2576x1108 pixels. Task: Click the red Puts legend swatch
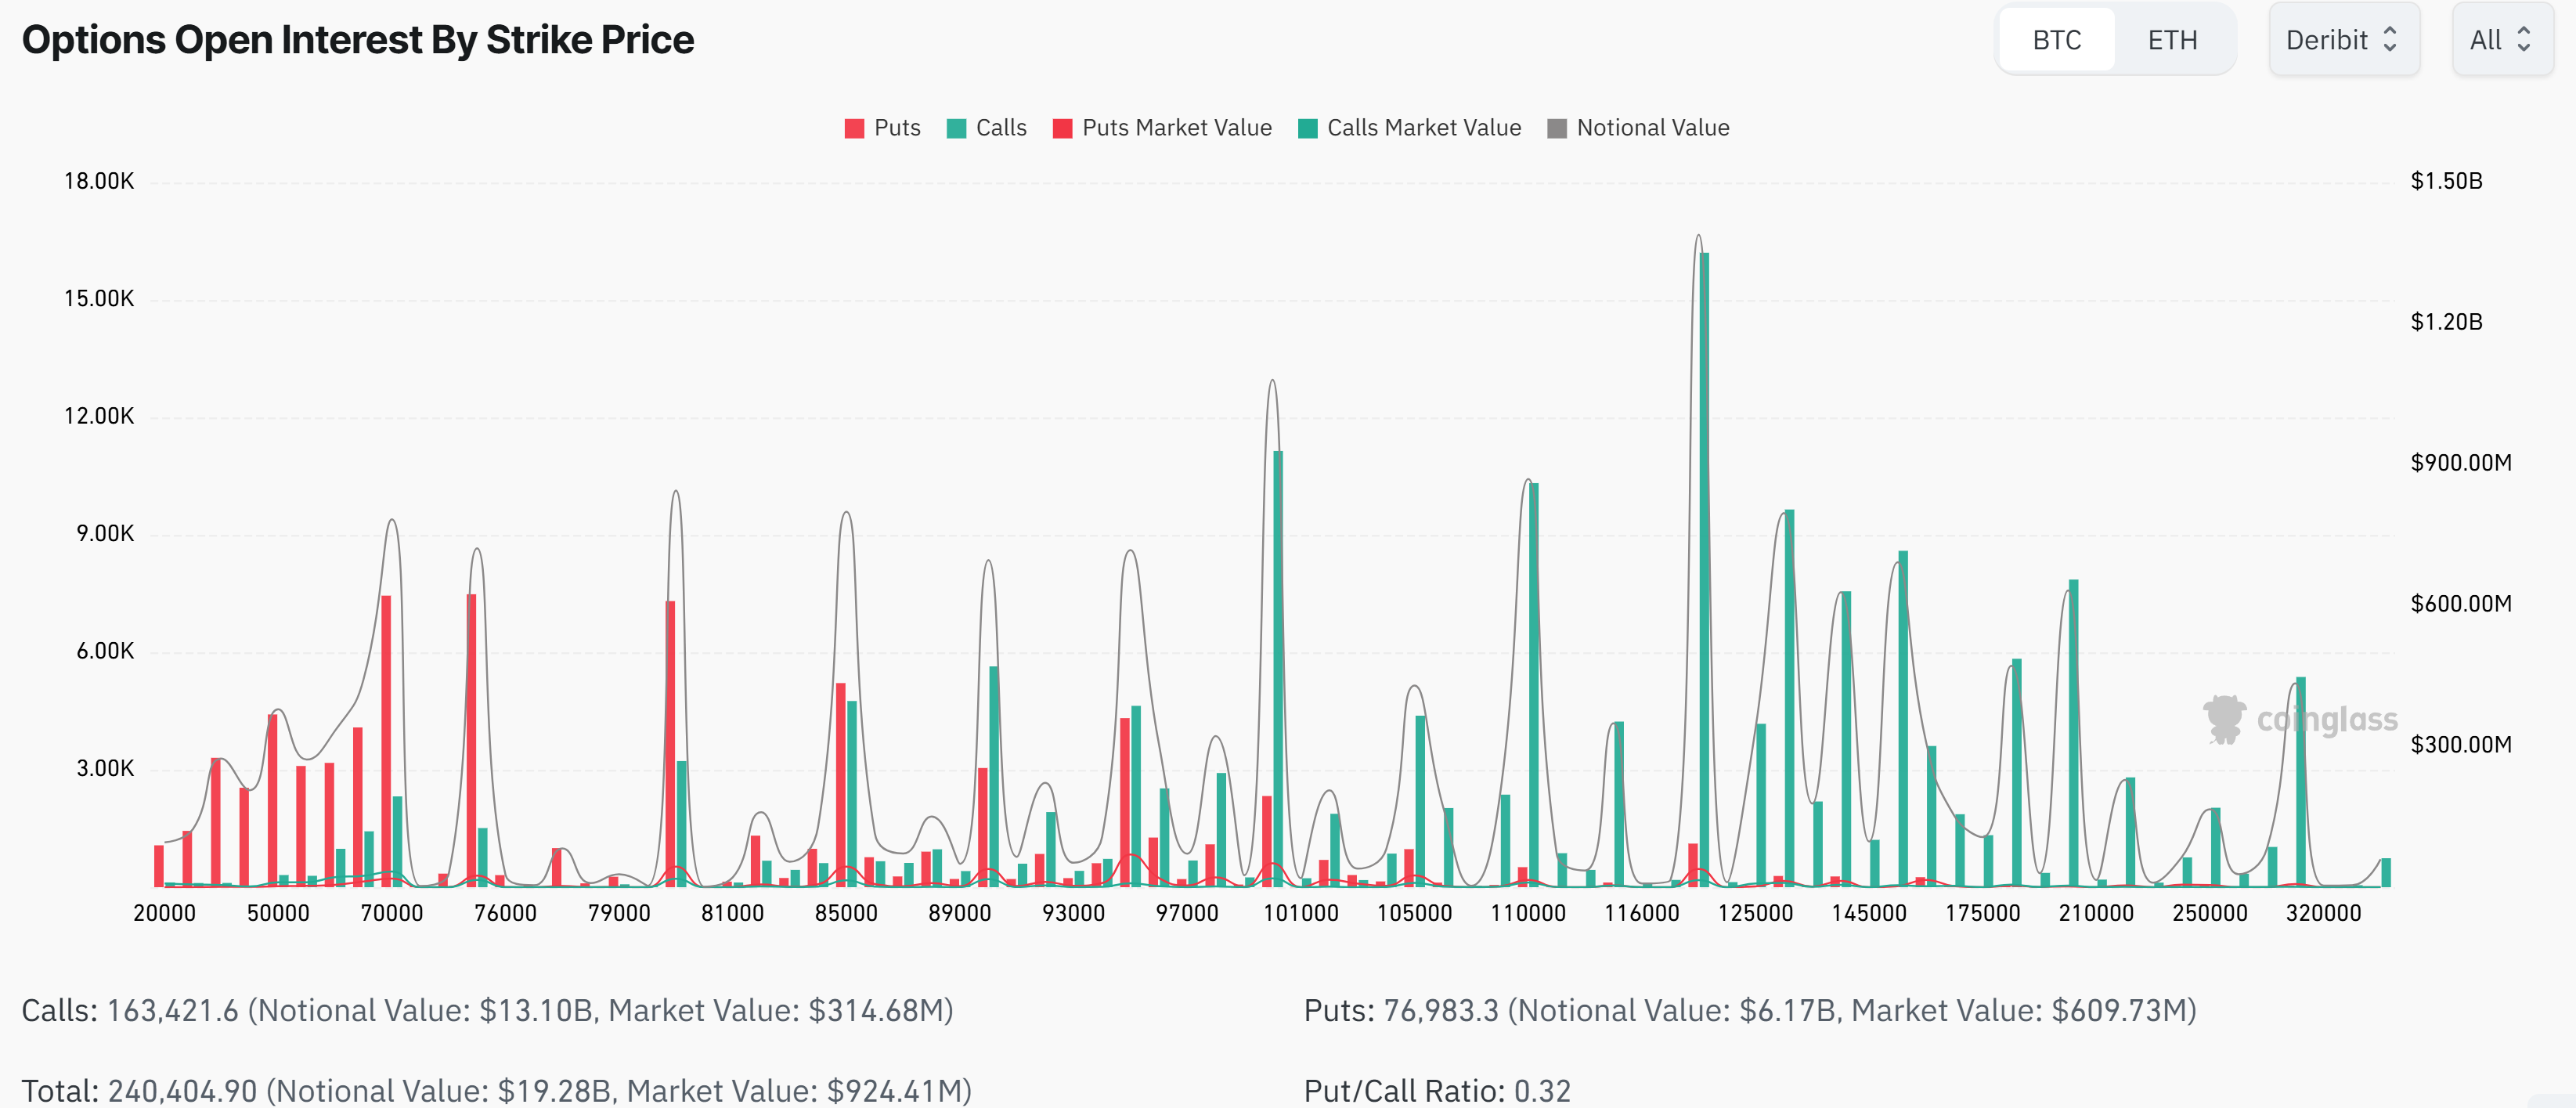pos(854,129)
